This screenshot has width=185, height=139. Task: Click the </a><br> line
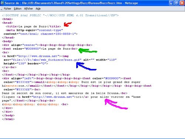(x=9, y=67)
